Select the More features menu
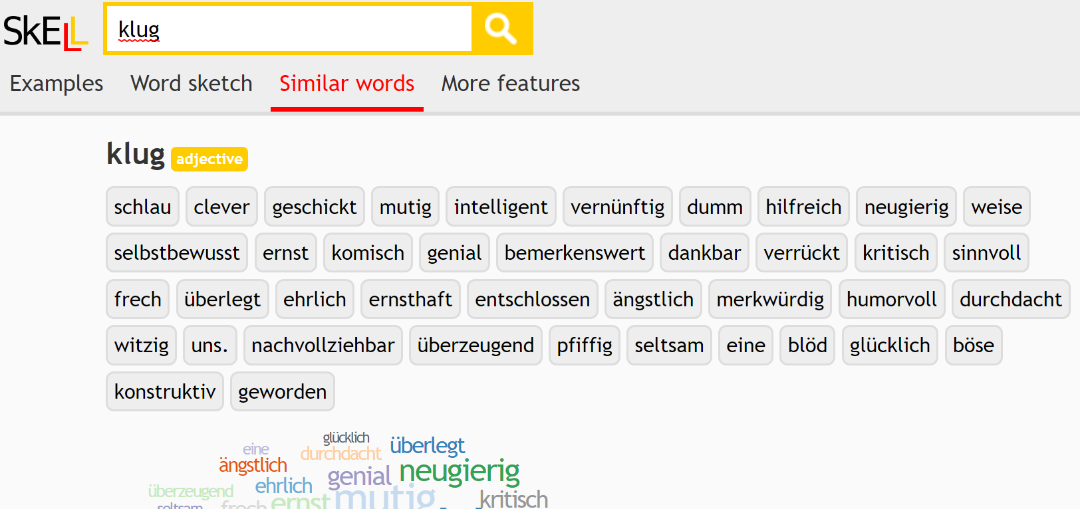Viewport: 1080px width, 509px height. tap(510, 84)
